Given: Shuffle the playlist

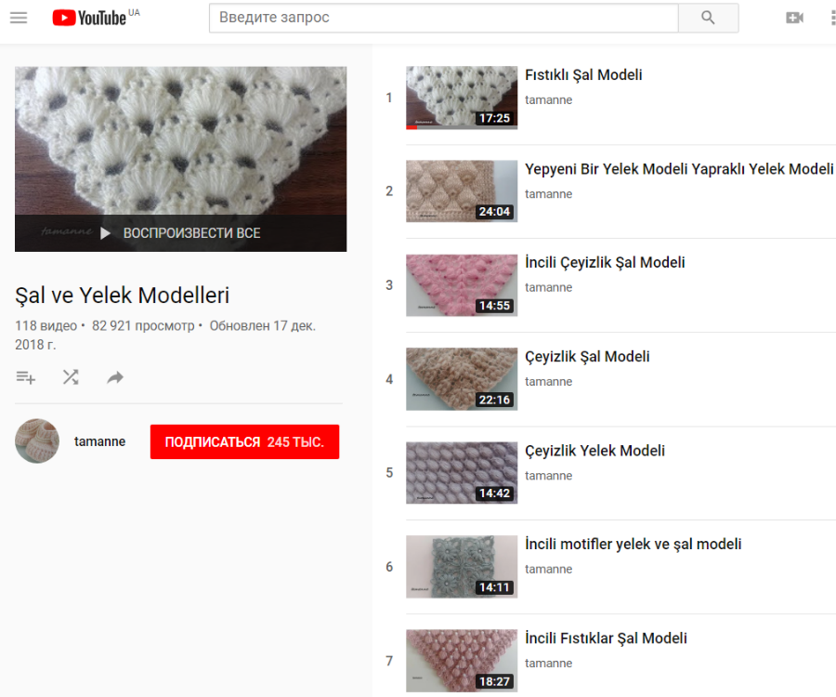Looking at the screenshot, I should [x=71, y=377].
